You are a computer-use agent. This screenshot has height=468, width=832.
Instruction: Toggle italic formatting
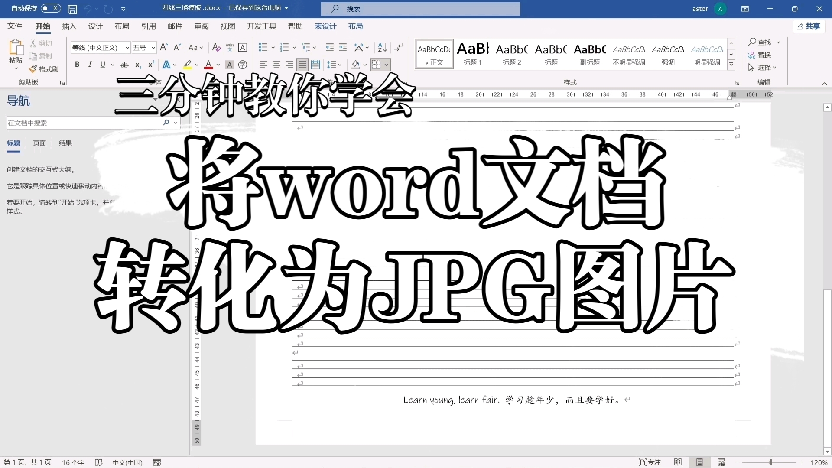[90, 65]
